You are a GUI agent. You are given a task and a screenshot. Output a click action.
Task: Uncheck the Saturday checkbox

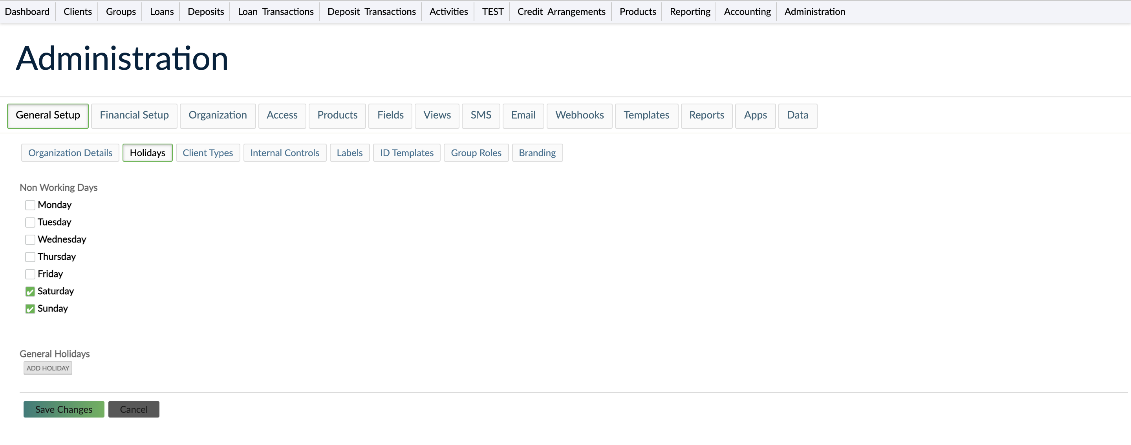tap(30, 292)
